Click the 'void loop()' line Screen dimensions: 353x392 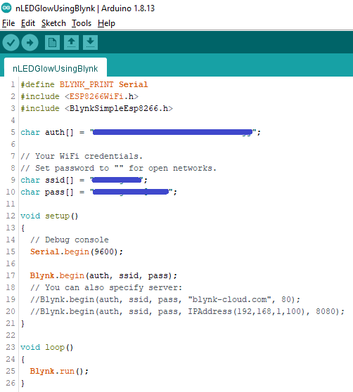click(x=47, y=348)
